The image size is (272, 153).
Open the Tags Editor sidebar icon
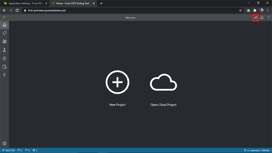coord(4,33)
